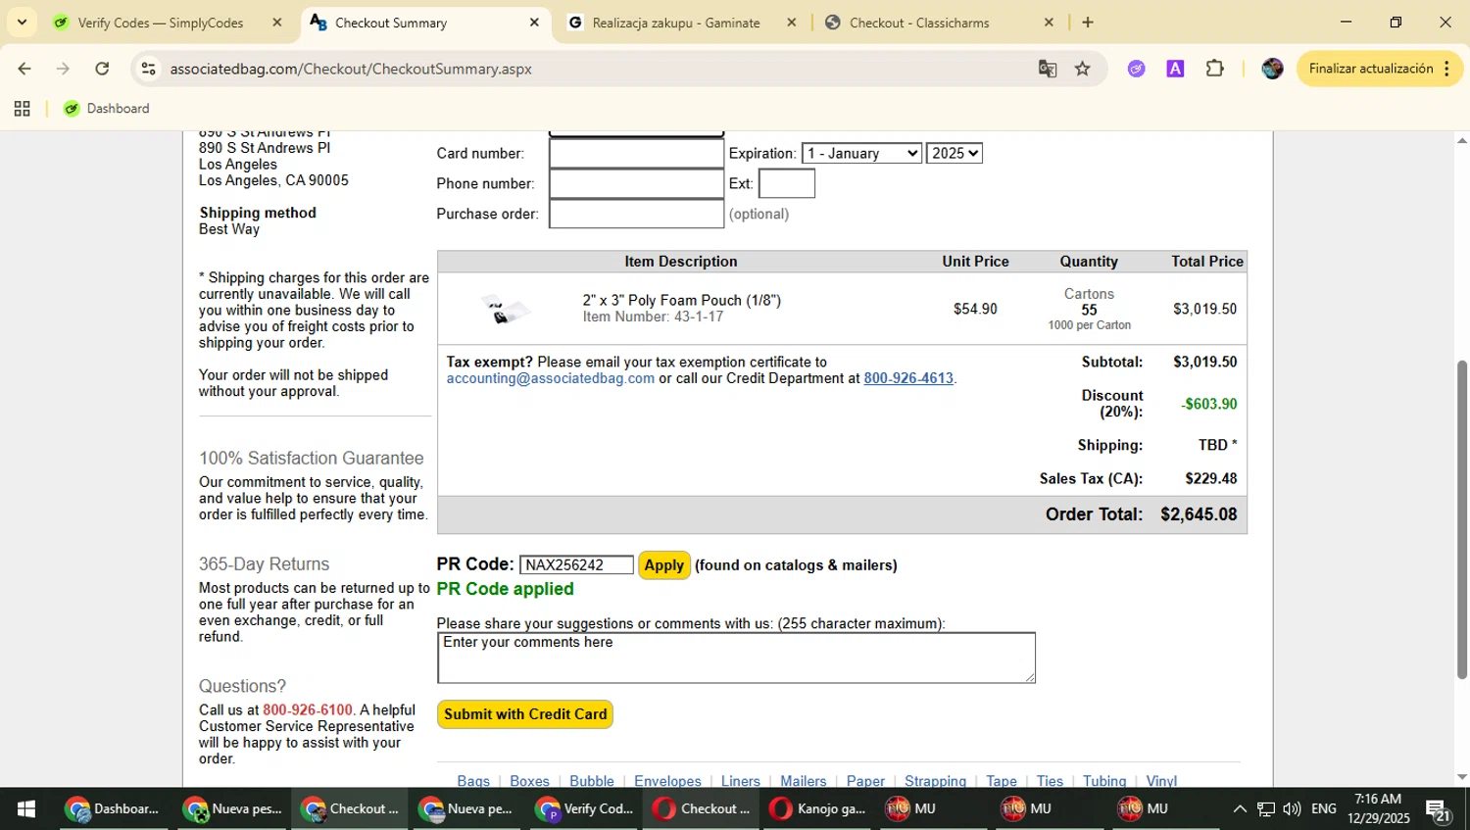This screenshot has height=830, width=1470.
Task: Open the Paper footer link
Action: coord(865,781)
